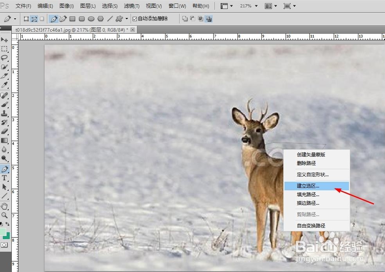The height and width of the screenshot is (272, 385).
Task: Open shape geometry options dropdown arrow
Action: pos(127,19)
